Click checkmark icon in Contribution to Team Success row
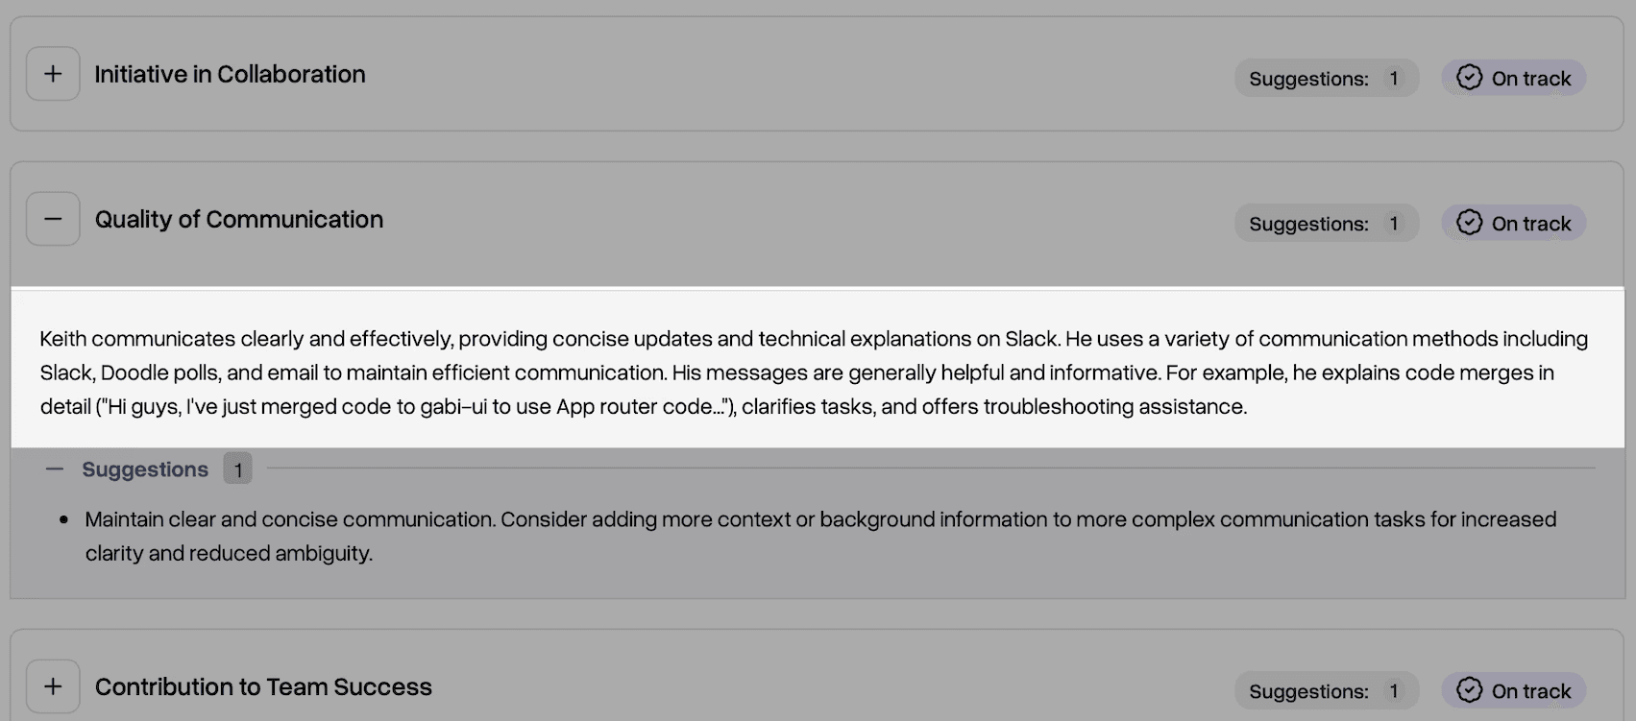 (1469, 690)
